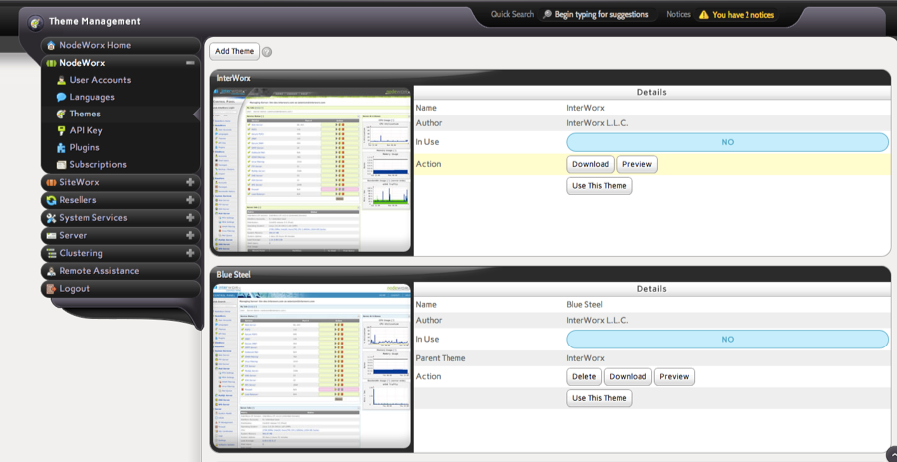Viewport: 897px width, 462px height.
Task: Click the yellow notices warning icon
Action: pyautogui.click(x=703, y=15)
